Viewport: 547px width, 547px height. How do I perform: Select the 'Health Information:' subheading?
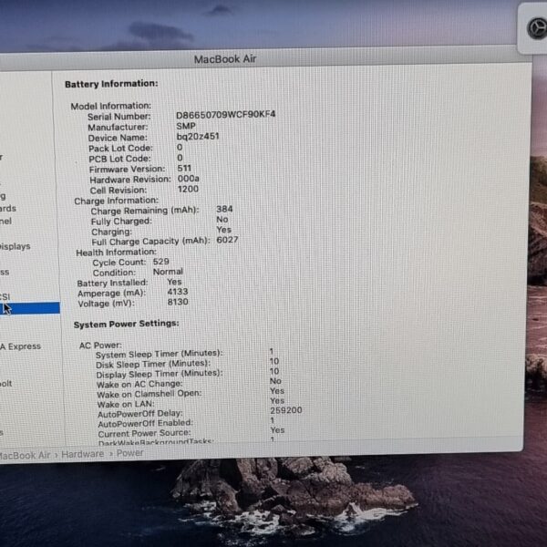[x=116, y=253]
